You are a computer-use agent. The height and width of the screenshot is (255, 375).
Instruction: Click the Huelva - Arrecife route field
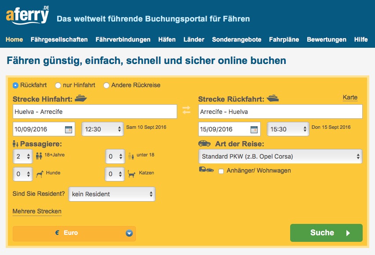(x=95, y=112)
